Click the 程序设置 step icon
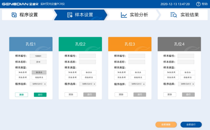Screen dimensions: 210x130 [14, 15]
